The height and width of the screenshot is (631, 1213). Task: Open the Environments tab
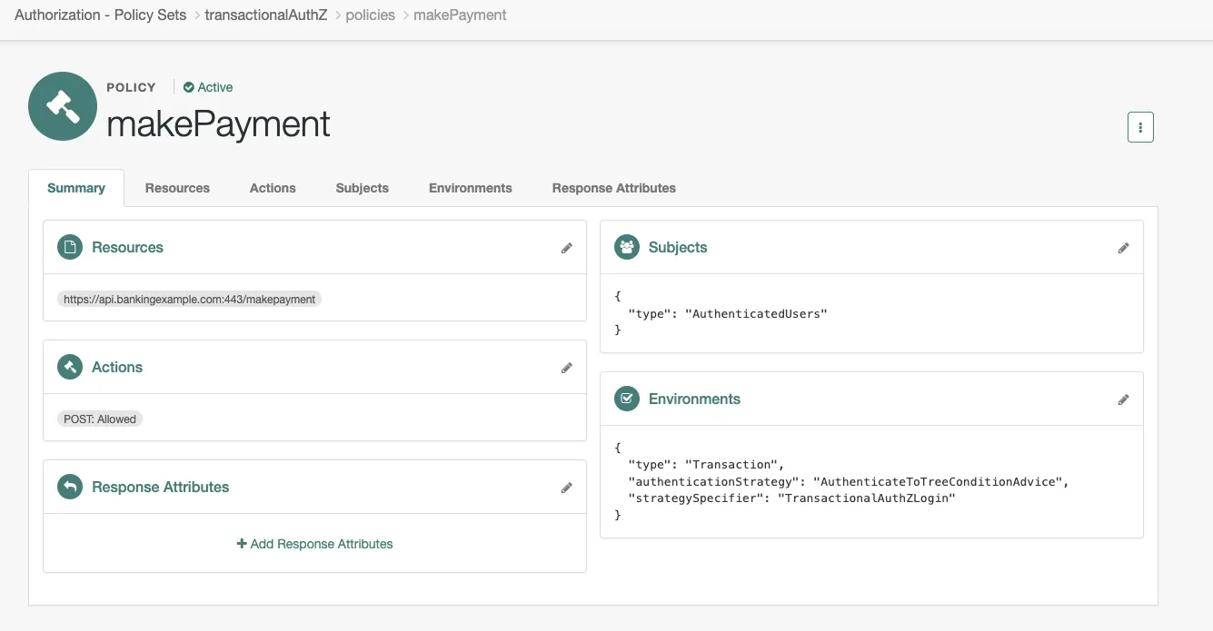click(x=470, y=188)
